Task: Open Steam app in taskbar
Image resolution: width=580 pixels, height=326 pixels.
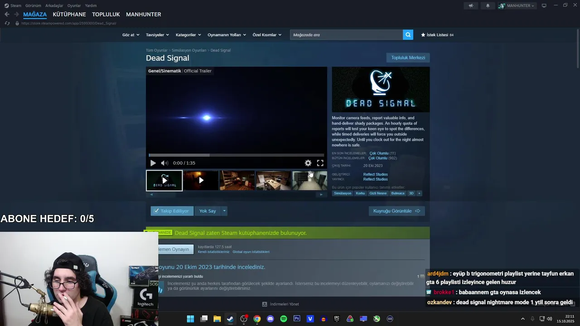Action: pyautogui.click(x=230, y=319)
